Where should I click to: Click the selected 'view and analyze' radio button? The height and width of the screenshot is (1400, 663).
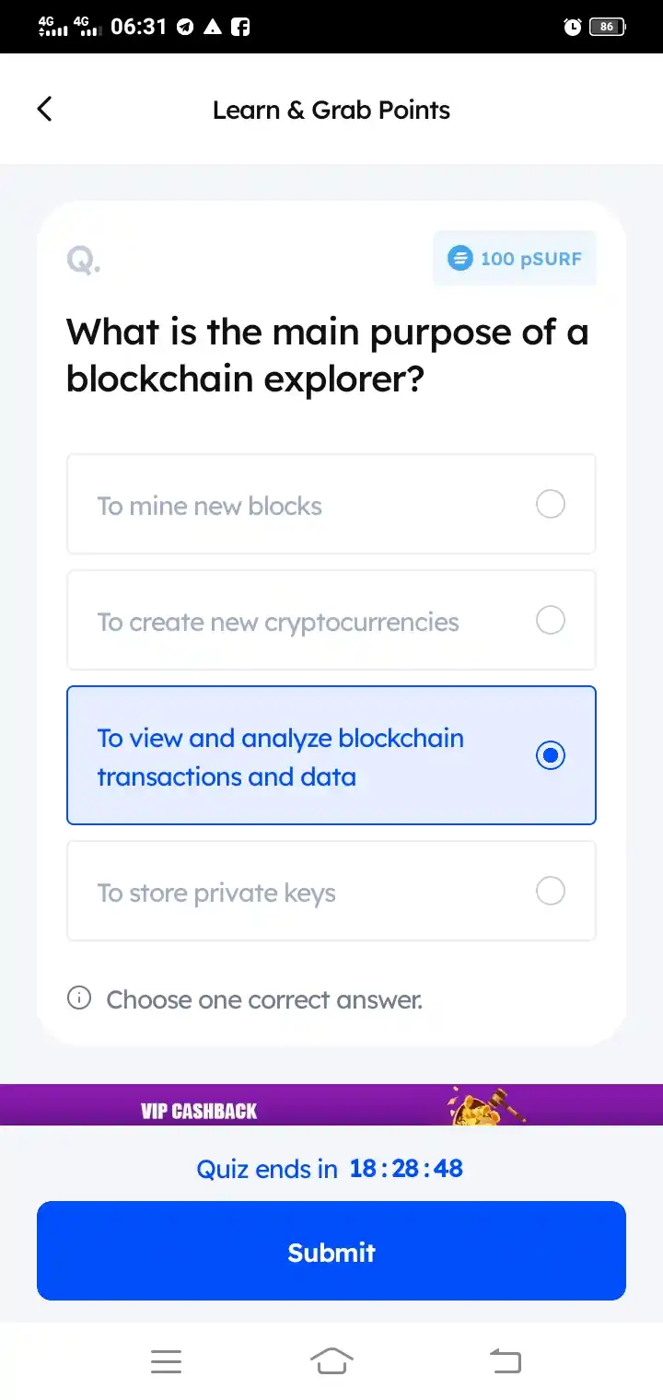click(x=551, y=755)
